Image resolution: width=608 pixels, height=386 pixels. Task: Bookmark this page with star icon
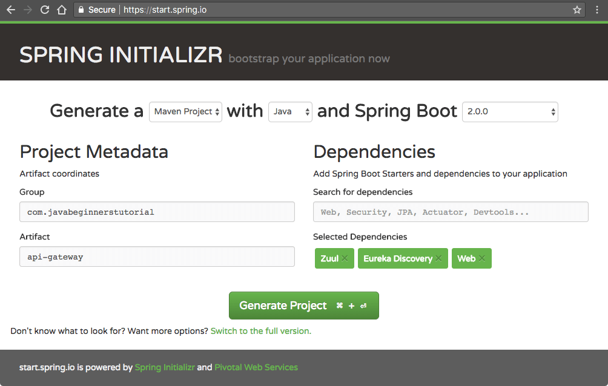point(577,10)
